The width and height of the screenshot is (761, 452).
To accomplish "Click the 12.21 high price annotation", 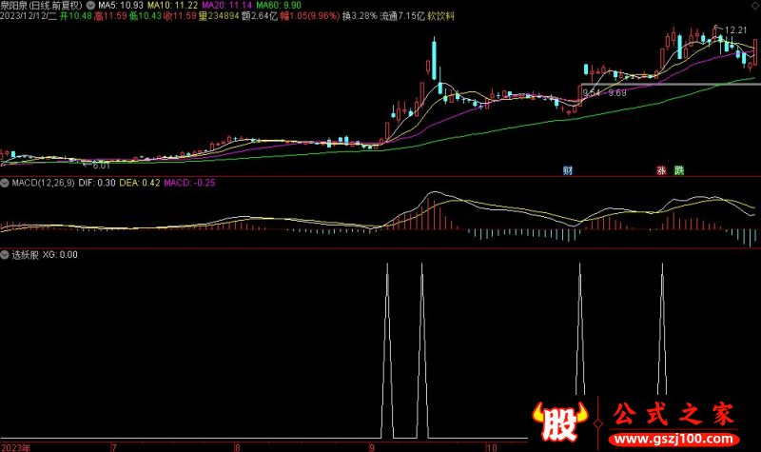I will click(735, 30).
